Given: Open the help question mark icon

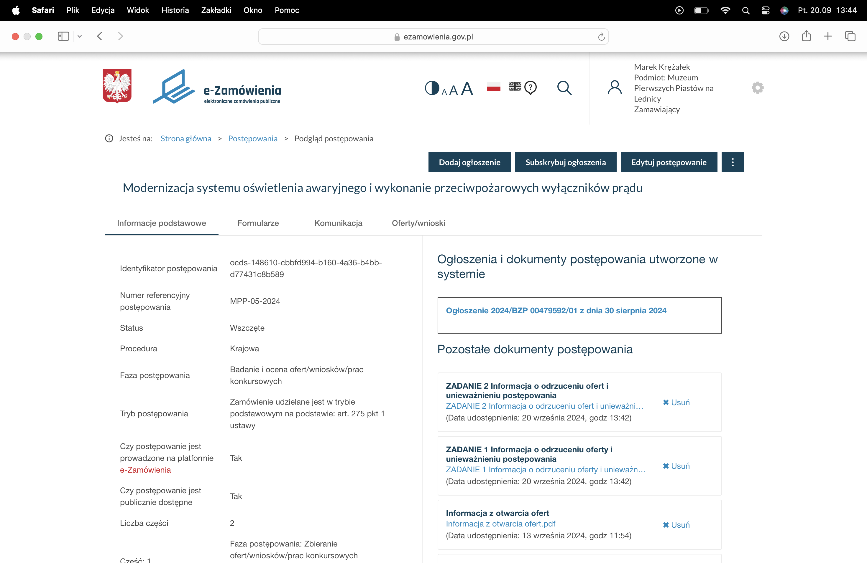Looking at the screenshot, I should [531, 88].
